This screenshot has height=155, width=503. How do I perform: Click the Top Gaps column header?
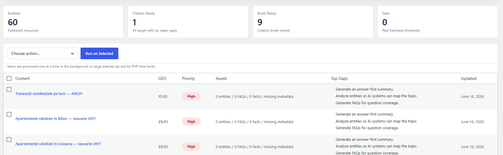click(x=339, y=78)
